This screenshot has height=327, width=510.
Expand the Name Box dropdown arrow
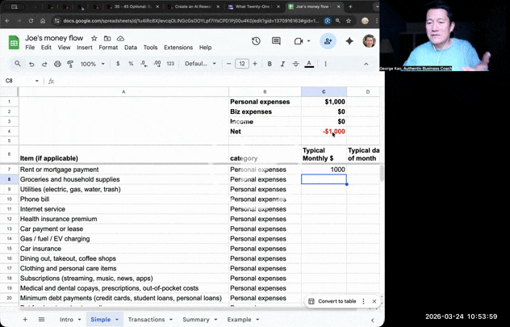(x=37, y=81)
